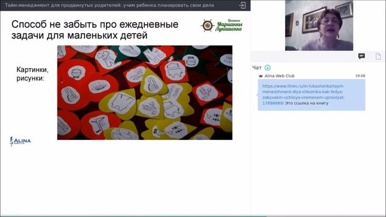Click the webinar title in top bar
Viewport: 386px width, 217px height.
tap(109, 5)
